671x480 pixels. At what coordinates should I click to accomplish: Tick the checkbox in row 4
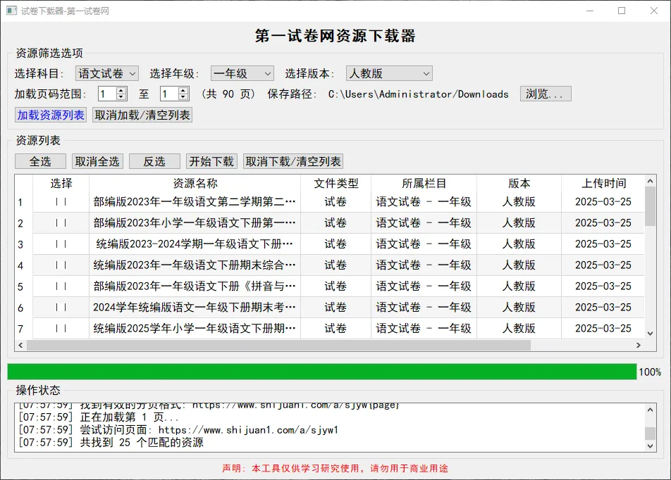[61, 265]
